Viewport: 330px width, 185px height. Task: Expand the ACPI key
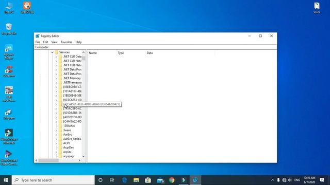56,143
